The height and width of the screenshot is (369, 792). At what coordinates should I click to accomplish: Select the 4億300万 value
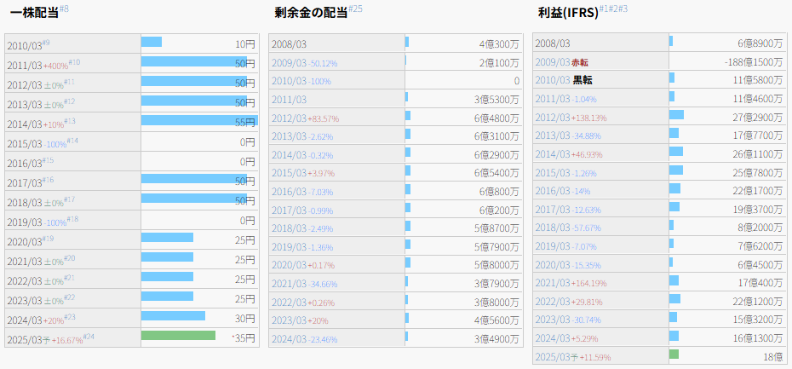pos(499,44)
